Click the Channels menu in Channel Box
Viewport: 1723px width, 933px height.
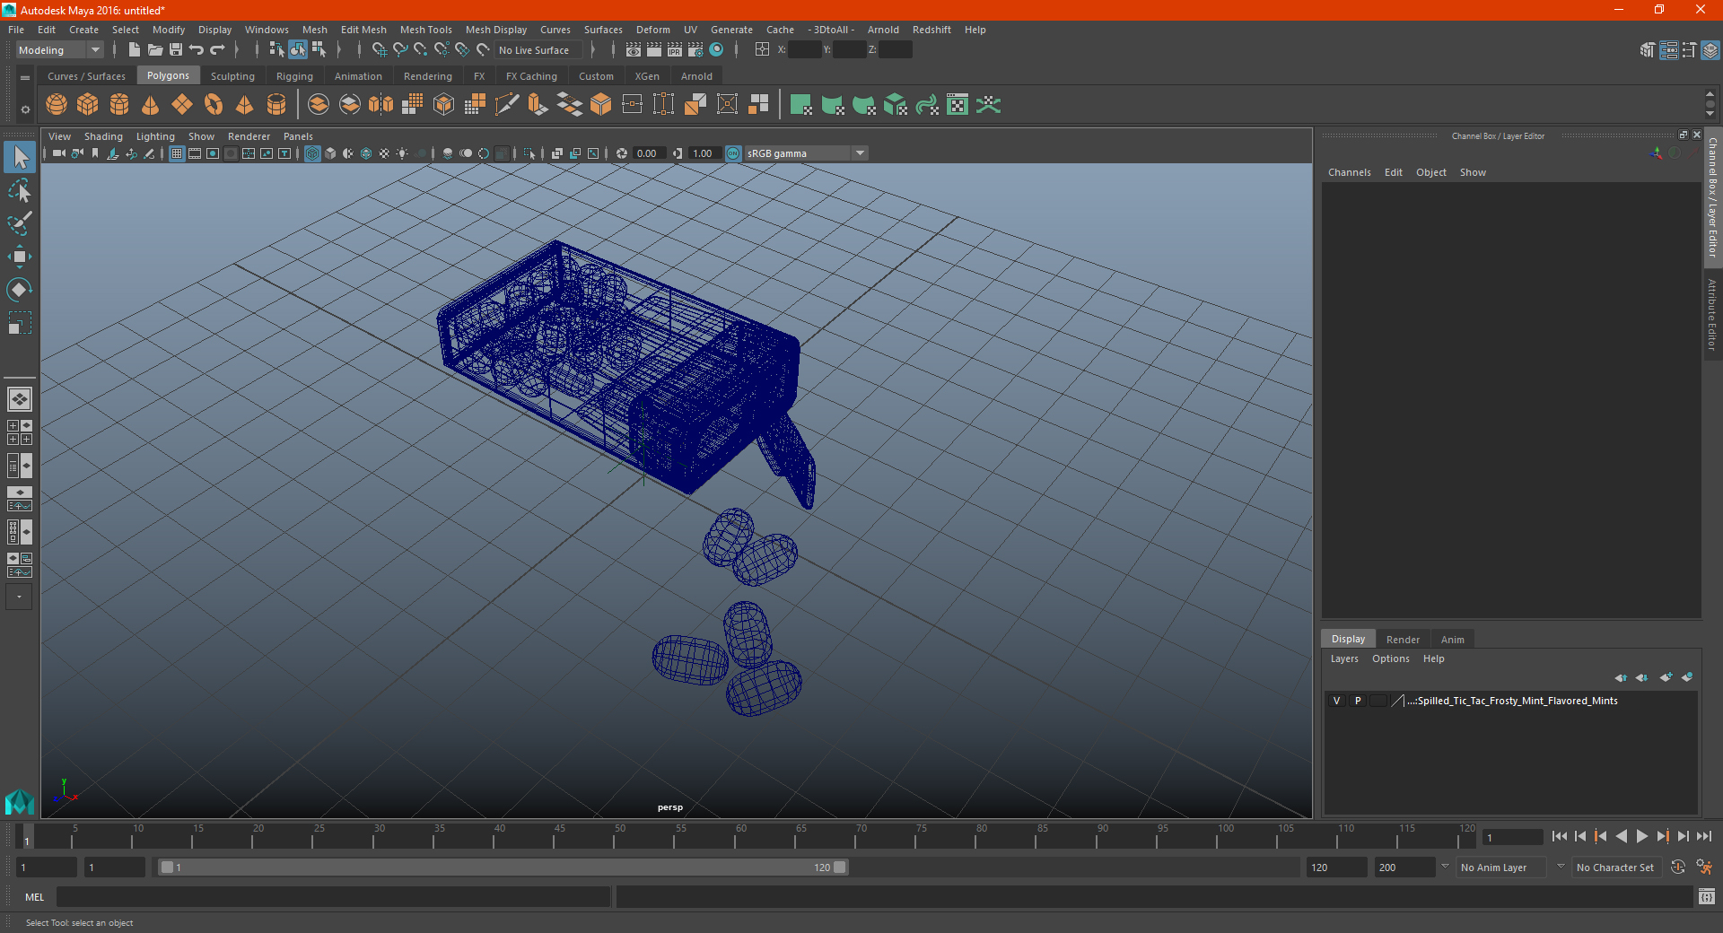pos(1349,172)
